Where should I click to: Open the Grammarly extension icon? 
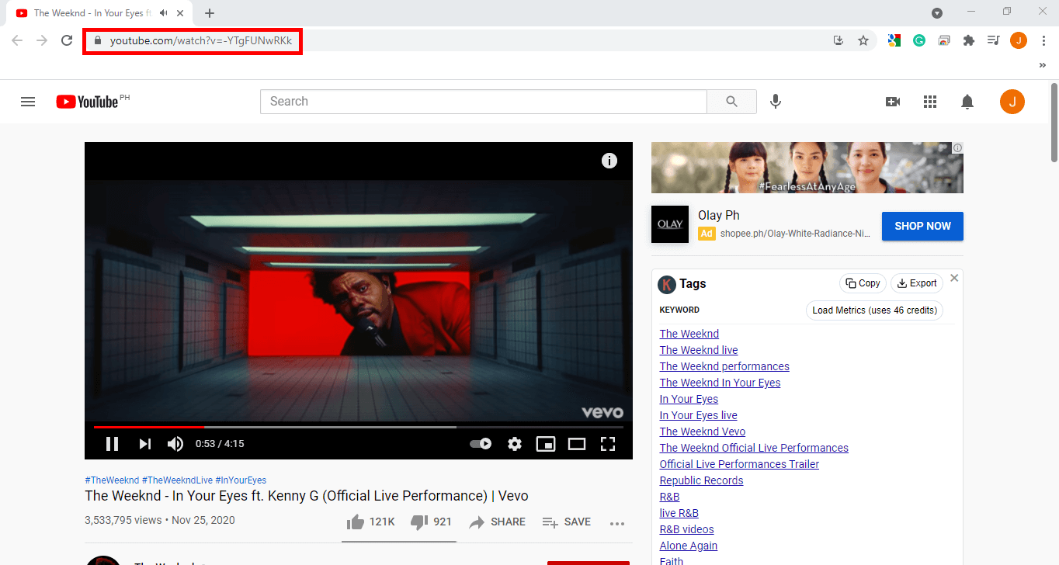(x=918, y=40)
